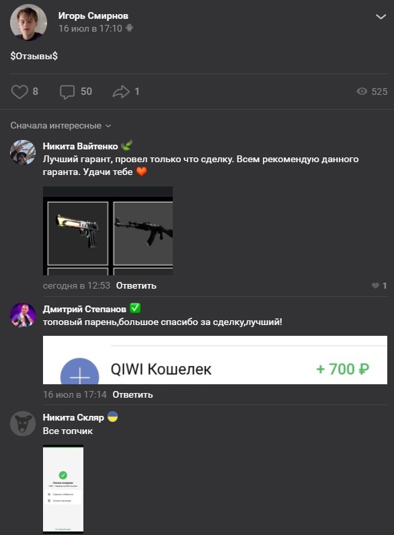
Task: Reply to Дмитрий Степанов's comment
Action: click(x=132, y=394)
